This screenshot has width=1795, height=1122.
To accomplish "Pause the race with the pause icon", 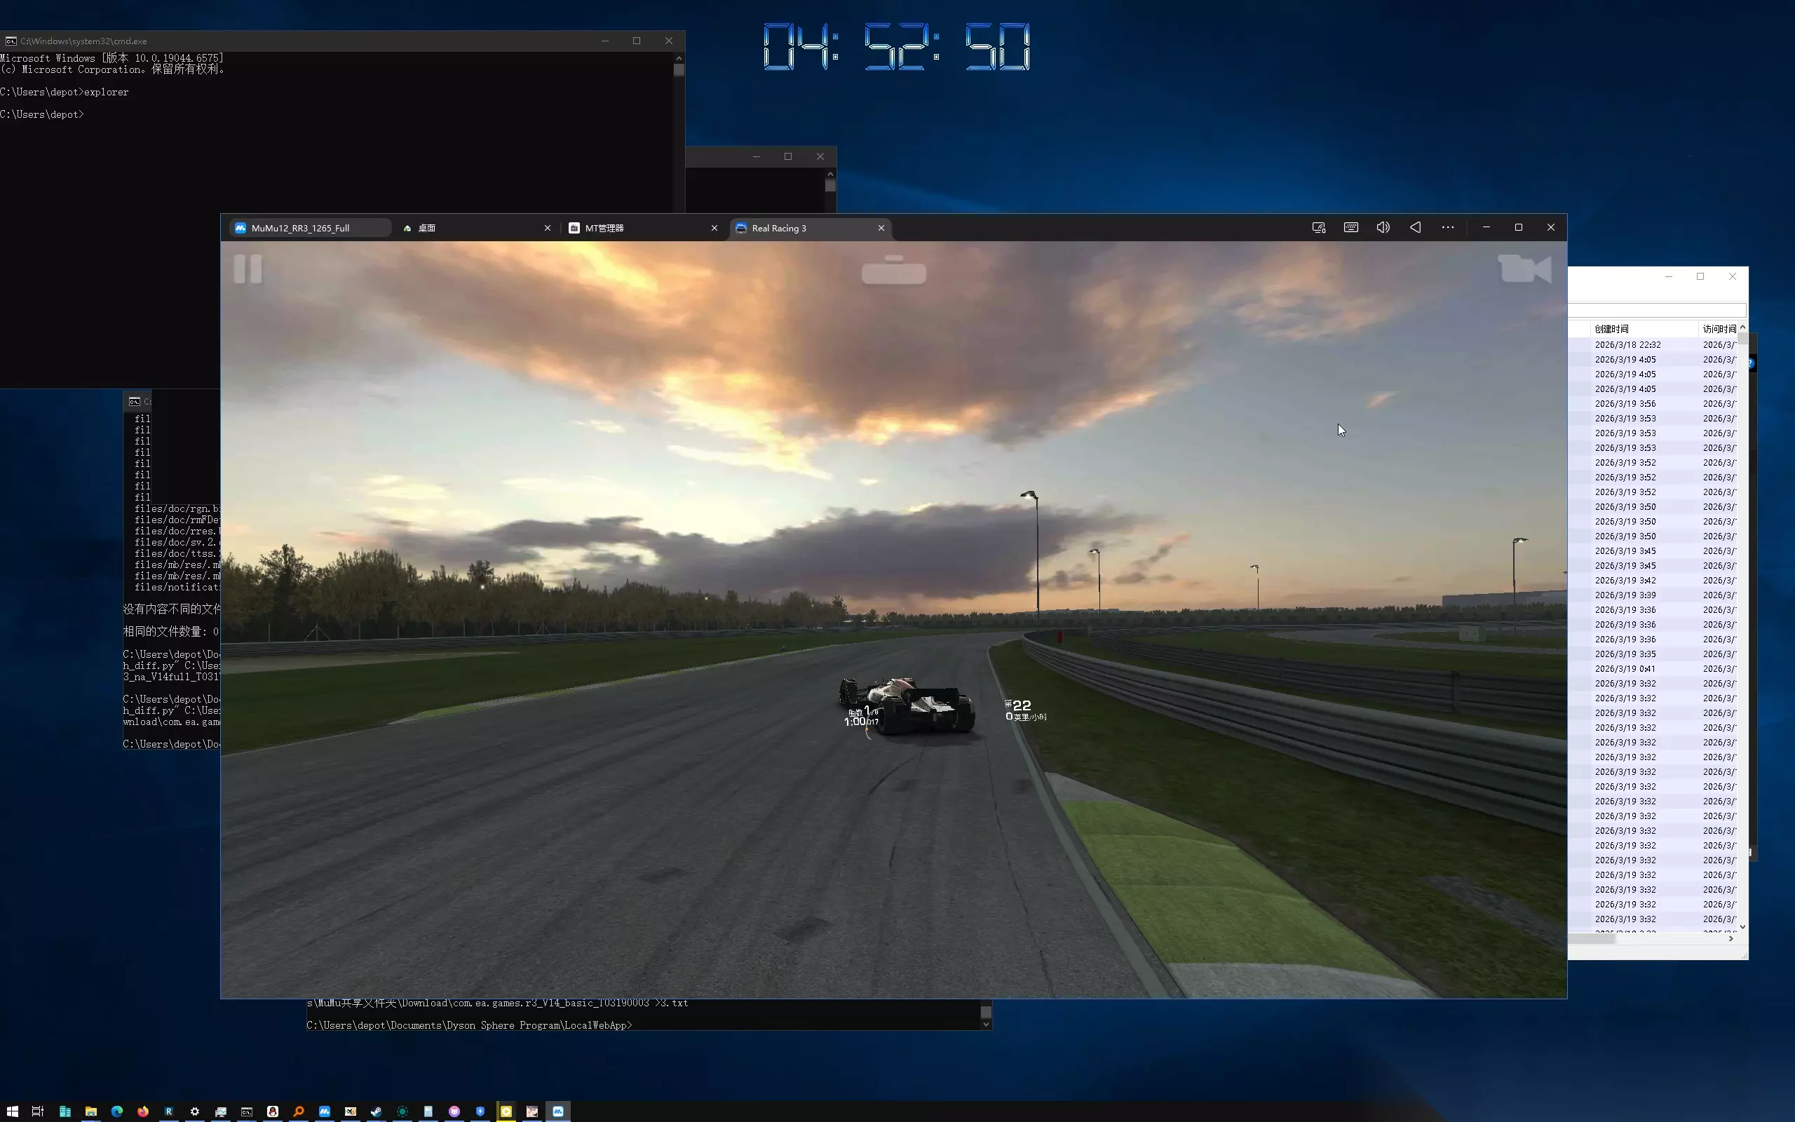I will (248, 269).
